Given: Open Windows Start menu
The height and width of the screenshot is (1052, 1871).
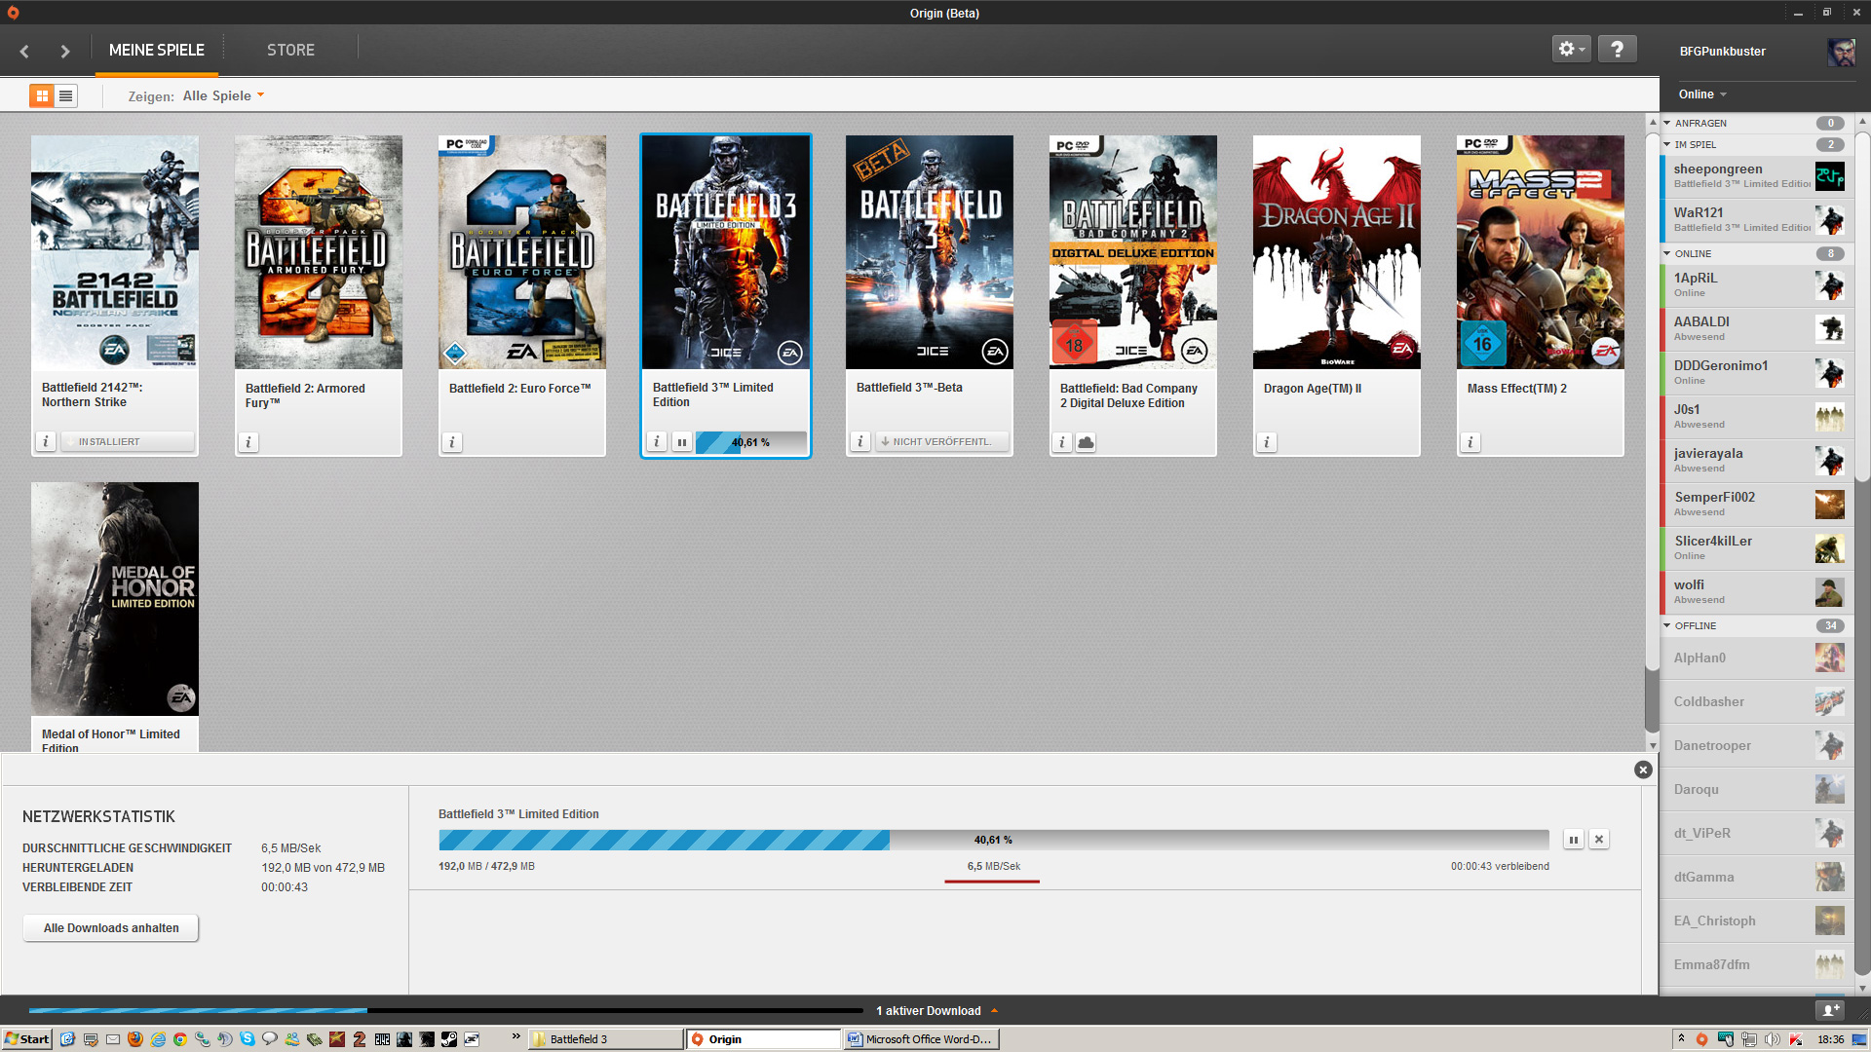Looking at the screenshot, I should (x=26, y=1039).
